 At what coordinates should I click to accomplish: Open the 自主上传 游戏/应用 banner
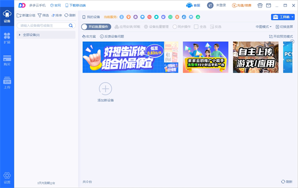tap(256, 57)
